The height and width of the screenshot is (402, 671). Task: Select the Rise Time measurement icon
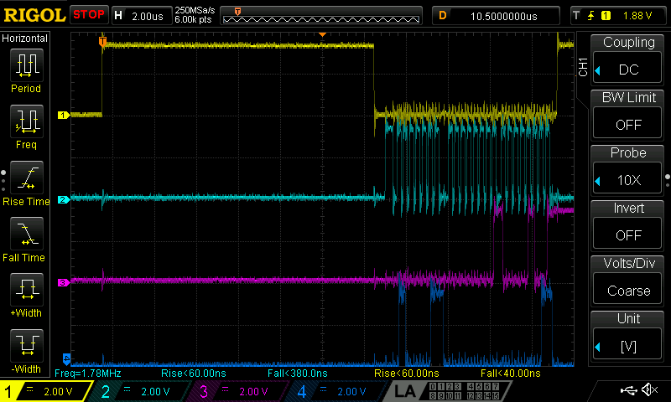[27, 178]
